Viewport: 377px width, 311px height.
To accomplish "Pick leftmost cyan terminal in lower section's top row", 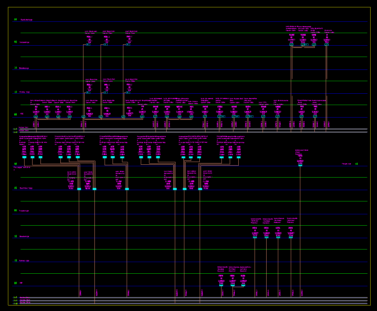I will click(24, 157).
